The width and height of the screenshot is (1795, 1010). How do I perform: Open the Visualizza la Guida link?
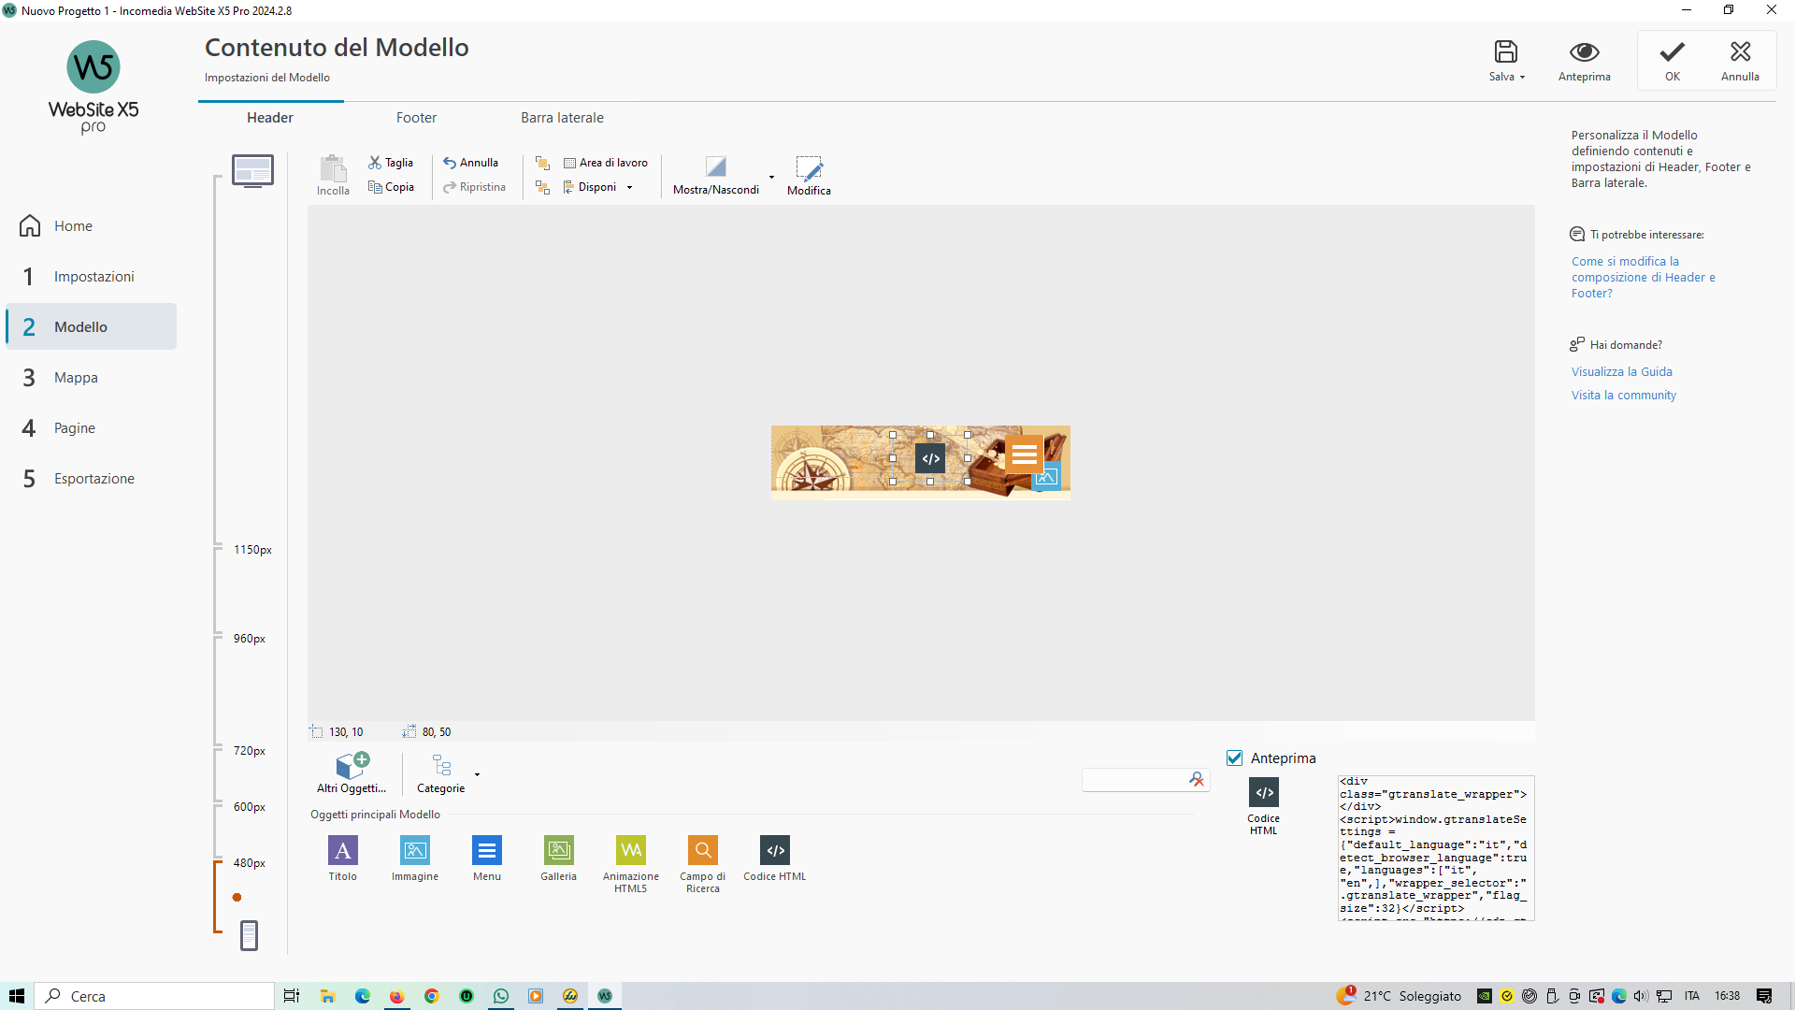pos(1621,371)
